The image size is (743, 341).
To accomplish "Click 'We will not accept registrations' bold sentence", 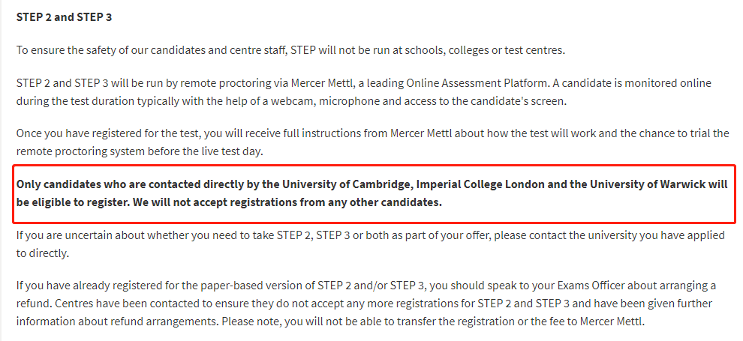I will pyautogui.click(x=287, y=203).
